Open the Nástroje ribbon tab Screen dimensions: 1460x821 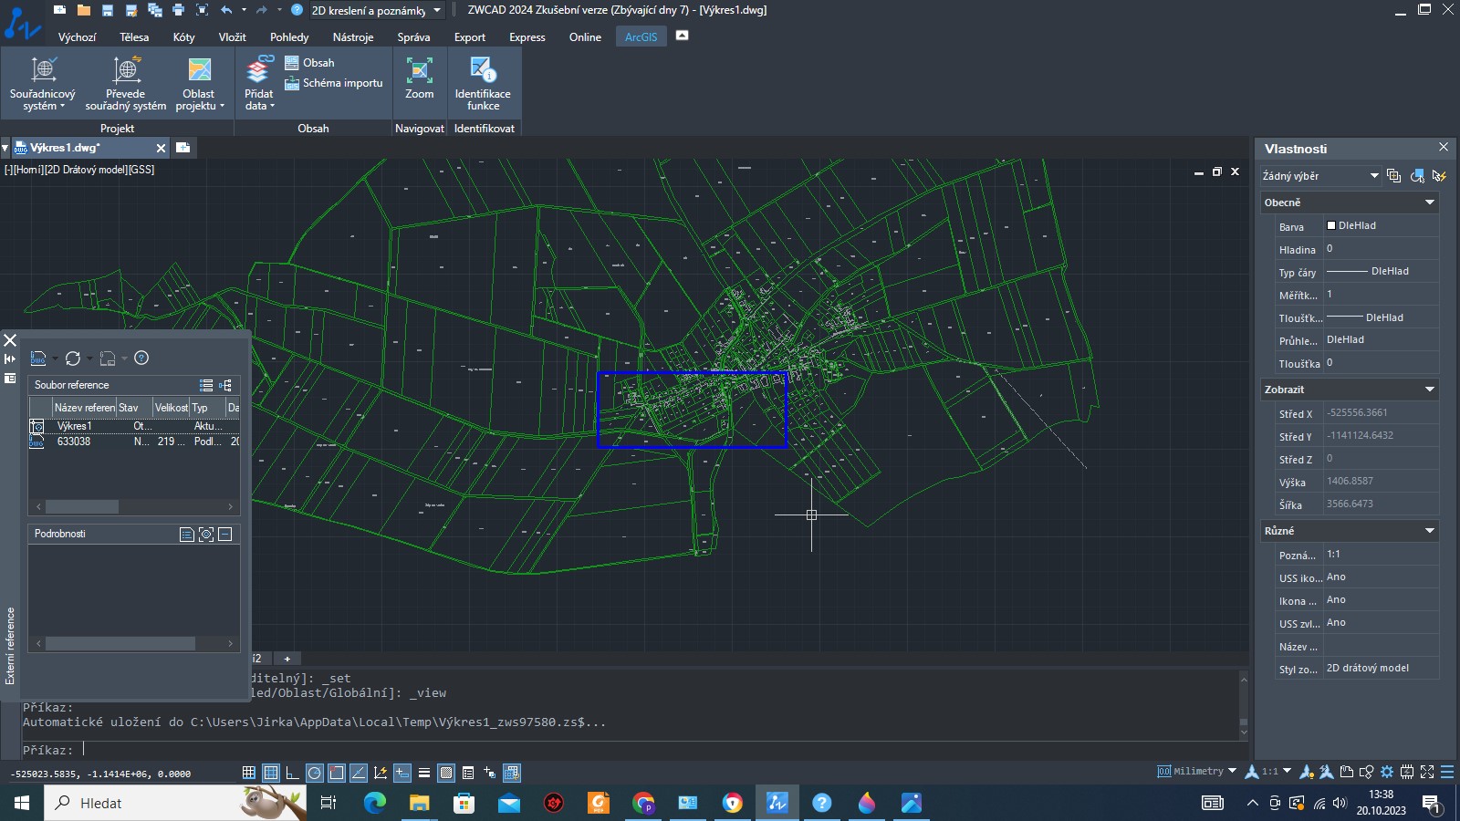353,37
